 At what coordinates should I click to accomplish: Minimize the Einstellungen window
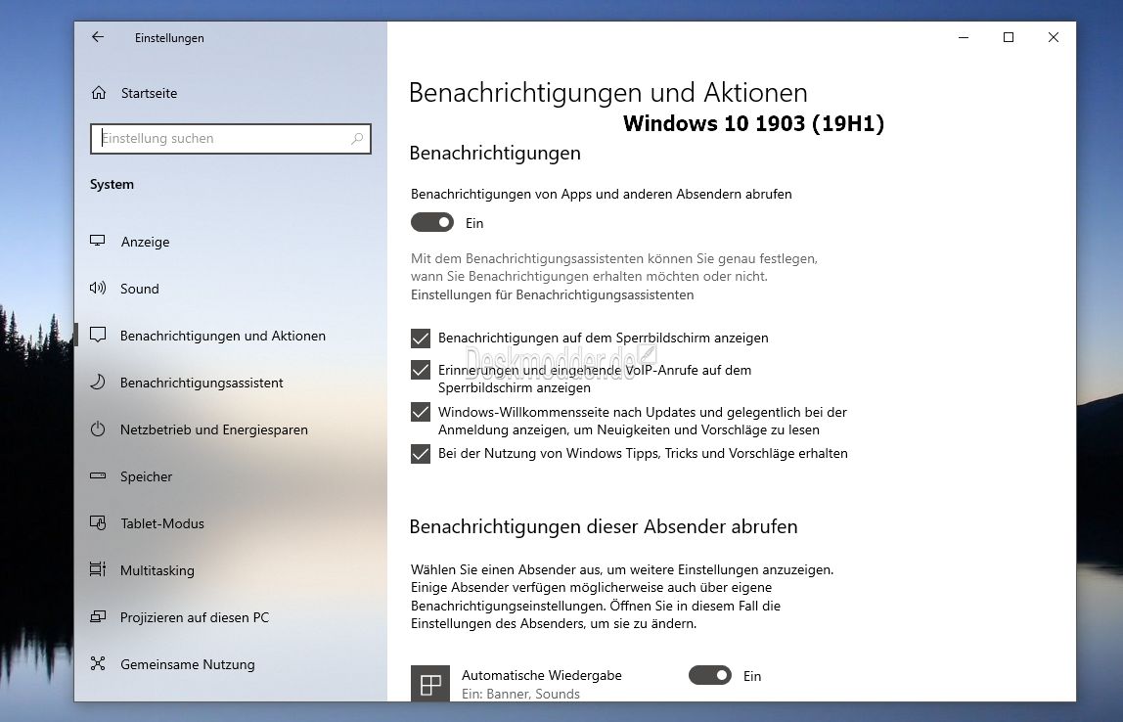(964, 37)
